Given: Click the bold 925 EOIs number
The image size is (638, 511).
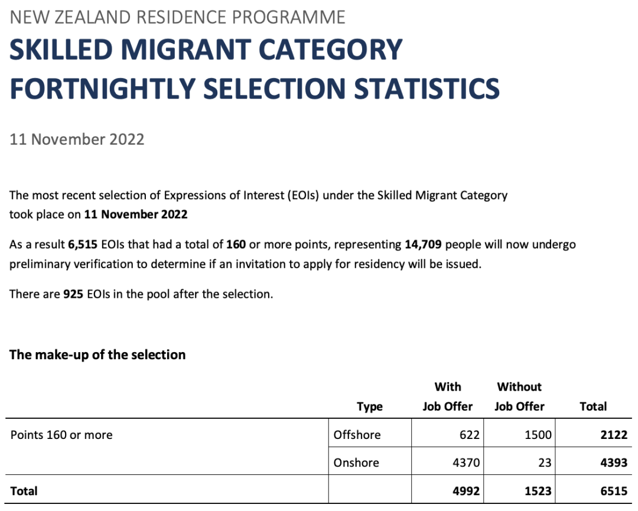Looking at the screenshot, I should coord(73,294).
